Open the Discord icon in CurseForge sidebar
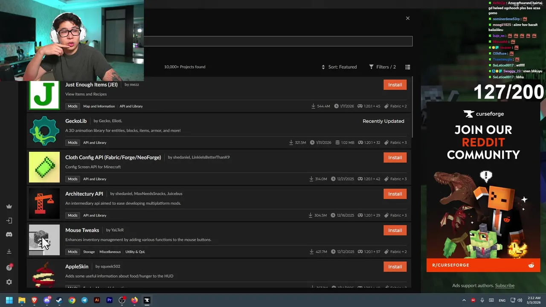Viewport: 546px width, 307px height. (x=9, y=235)
